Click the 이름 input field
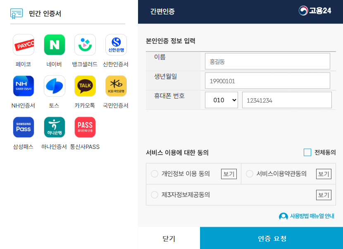The height and width of the screenshot is (249, 343). pyautogui.click(x=267, y=61)
